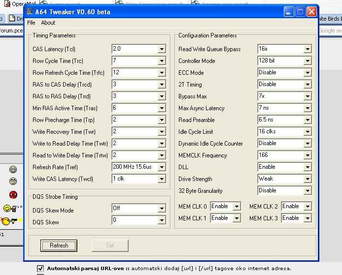Expand the Refresh Rate (Tref) dropdown
Image resolution: width=342 pixels, height=275 pixels.
pos(161,167)
